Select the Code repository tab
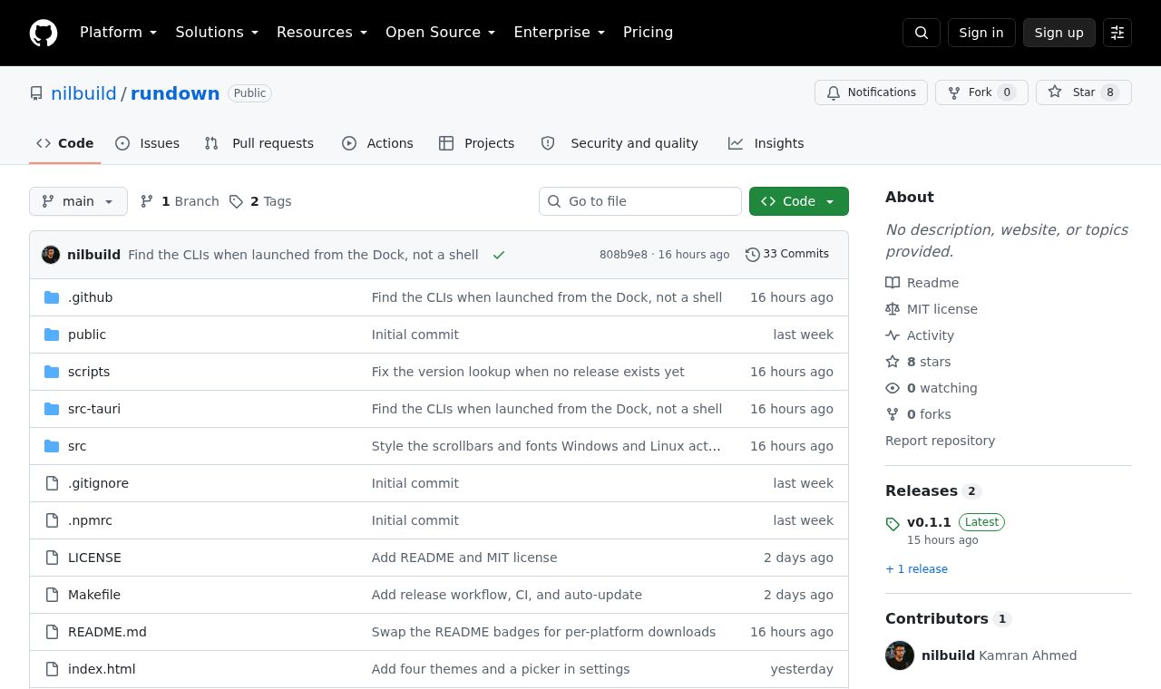 [x=65, y=143]
